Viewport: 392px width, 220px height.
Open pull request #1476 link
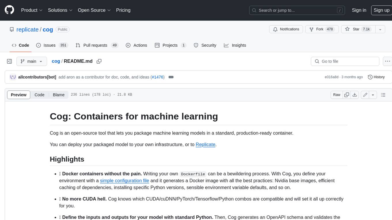158,77
